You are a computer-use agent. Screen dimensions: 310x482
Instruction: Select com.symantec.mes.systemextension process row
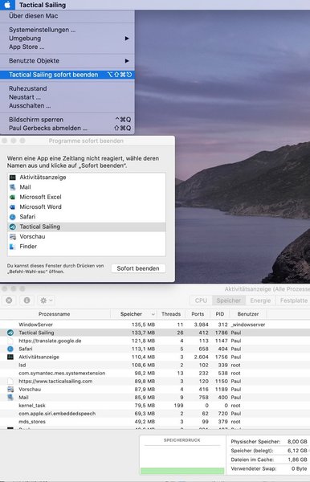pos(155,374)
